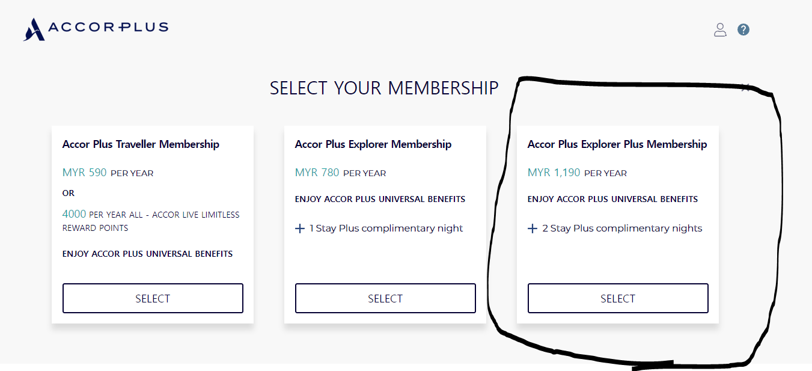
Task: Select the Explorer Plus Membership plan
Action: pyautogui.click(x=618, y=298)
